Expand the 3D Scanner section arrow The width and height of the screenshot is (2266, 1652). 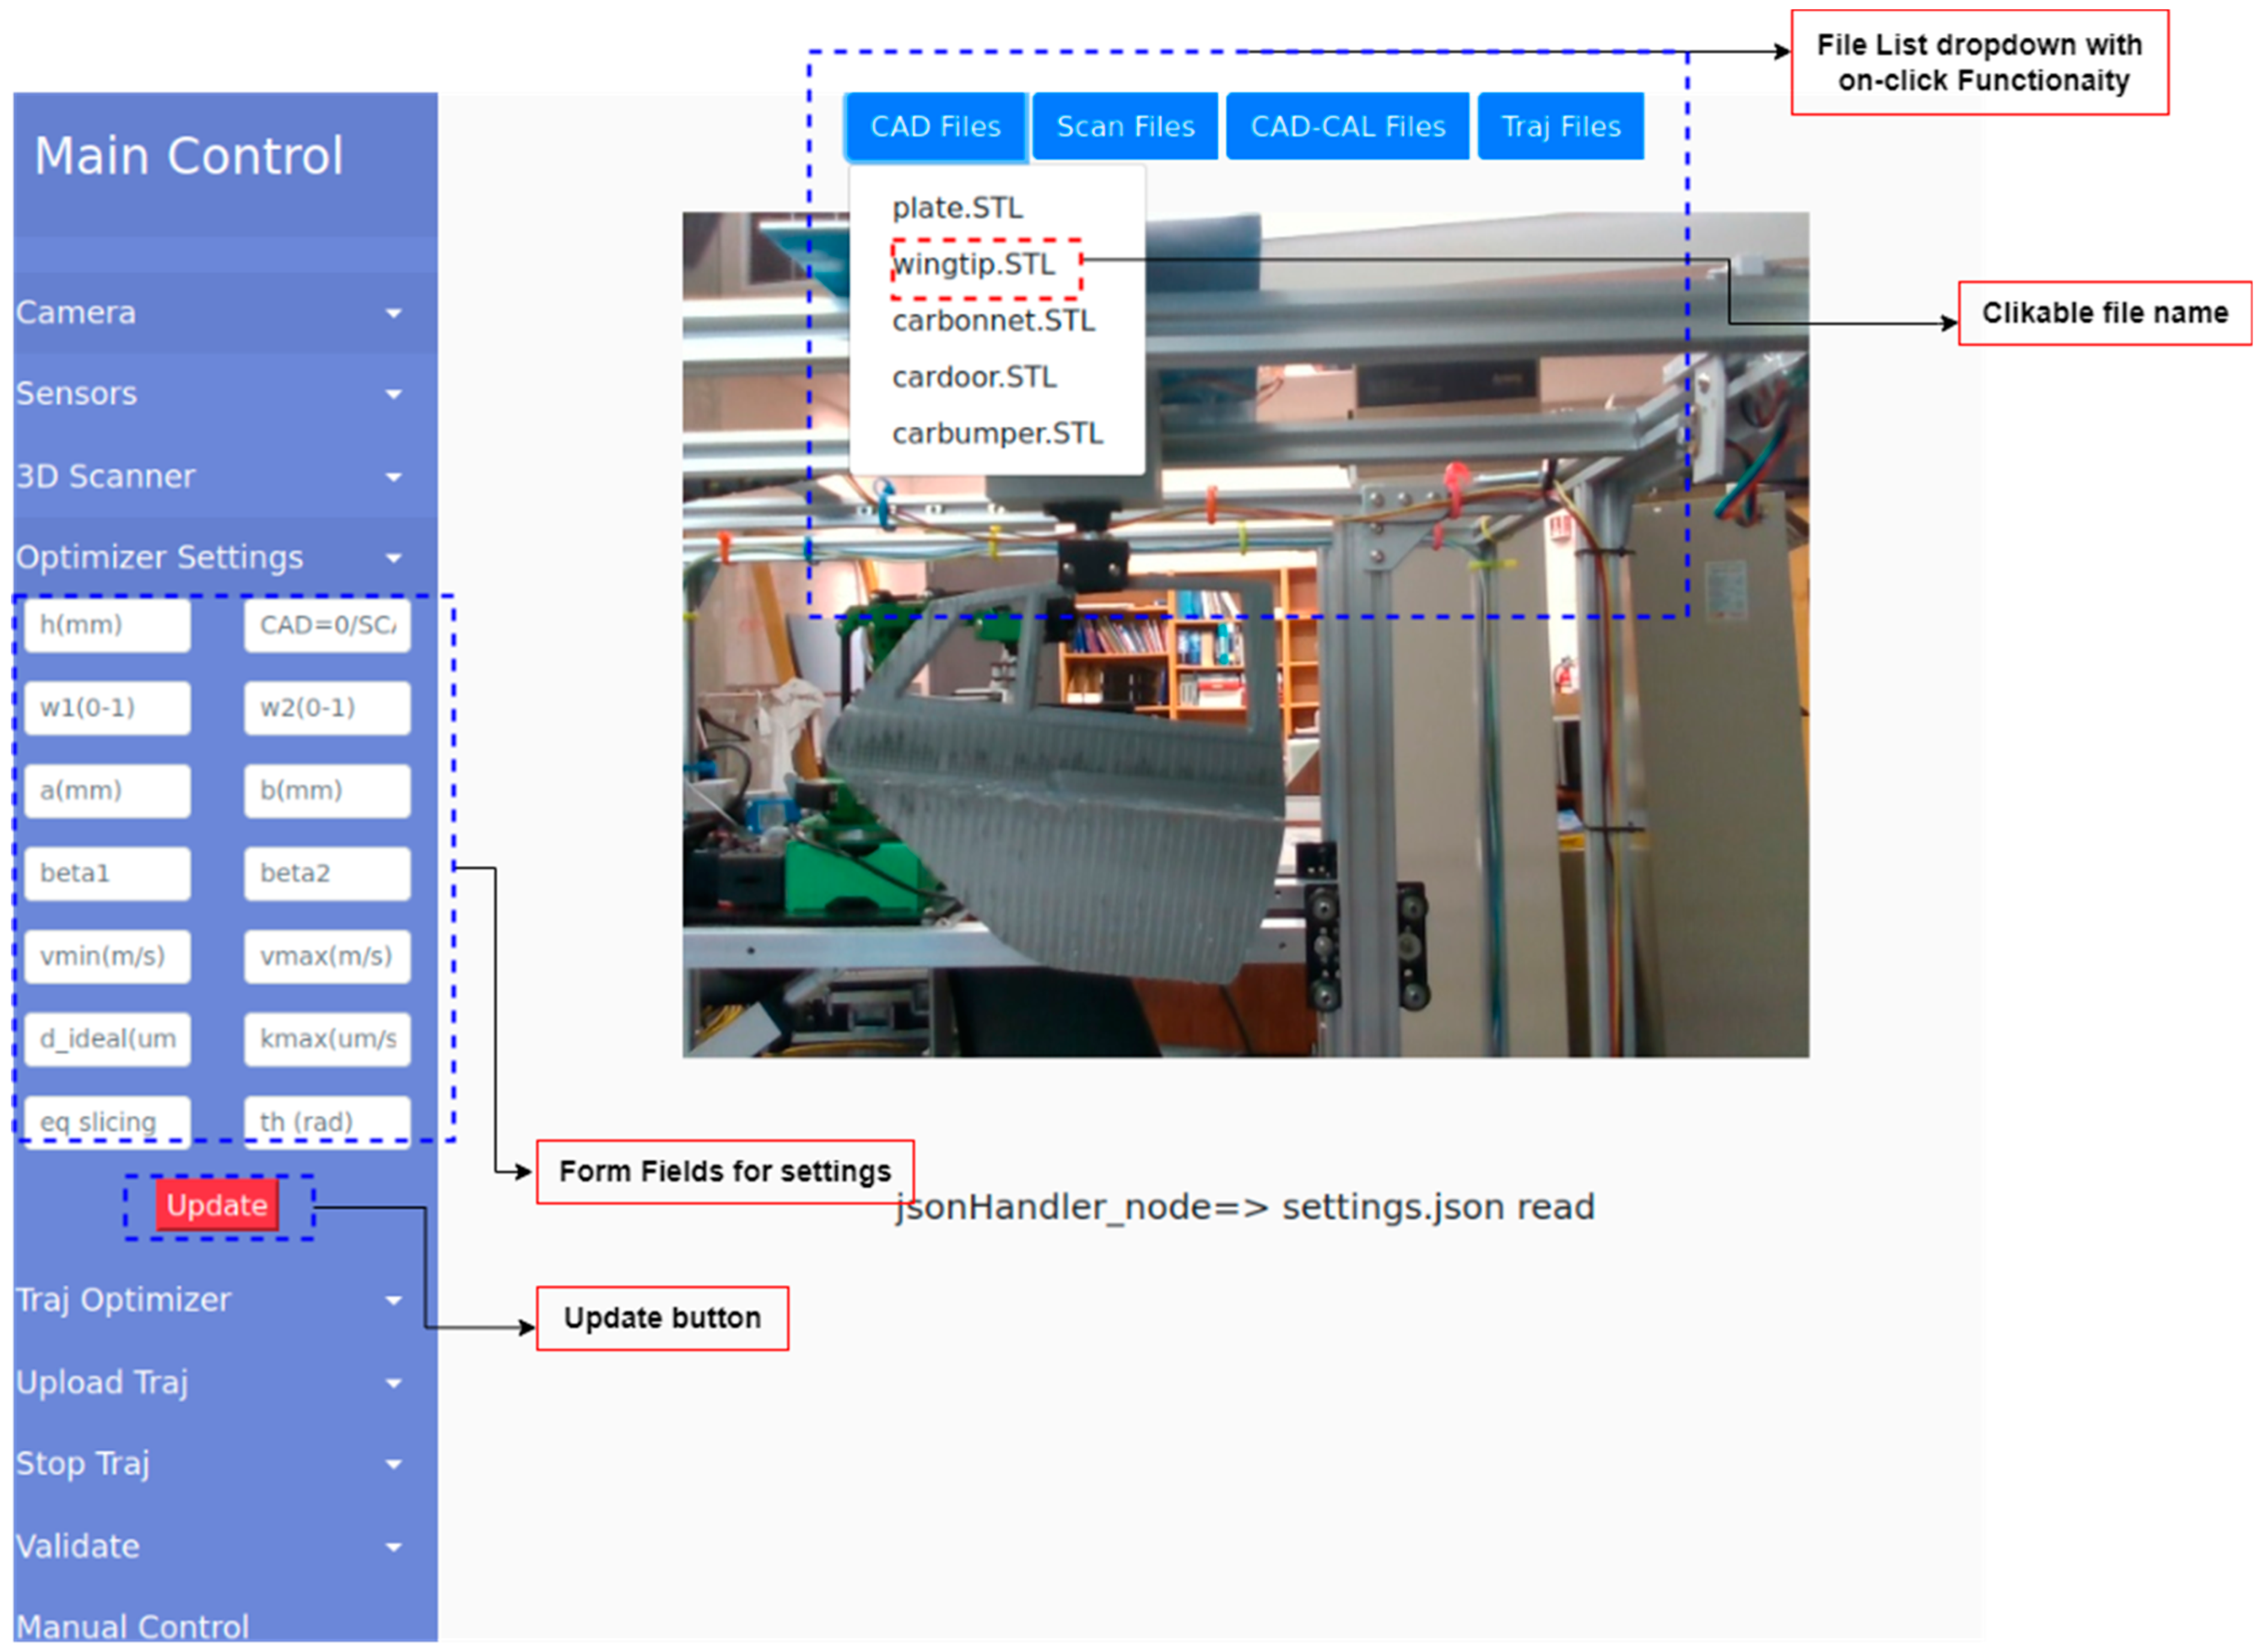tap(394, 478)
